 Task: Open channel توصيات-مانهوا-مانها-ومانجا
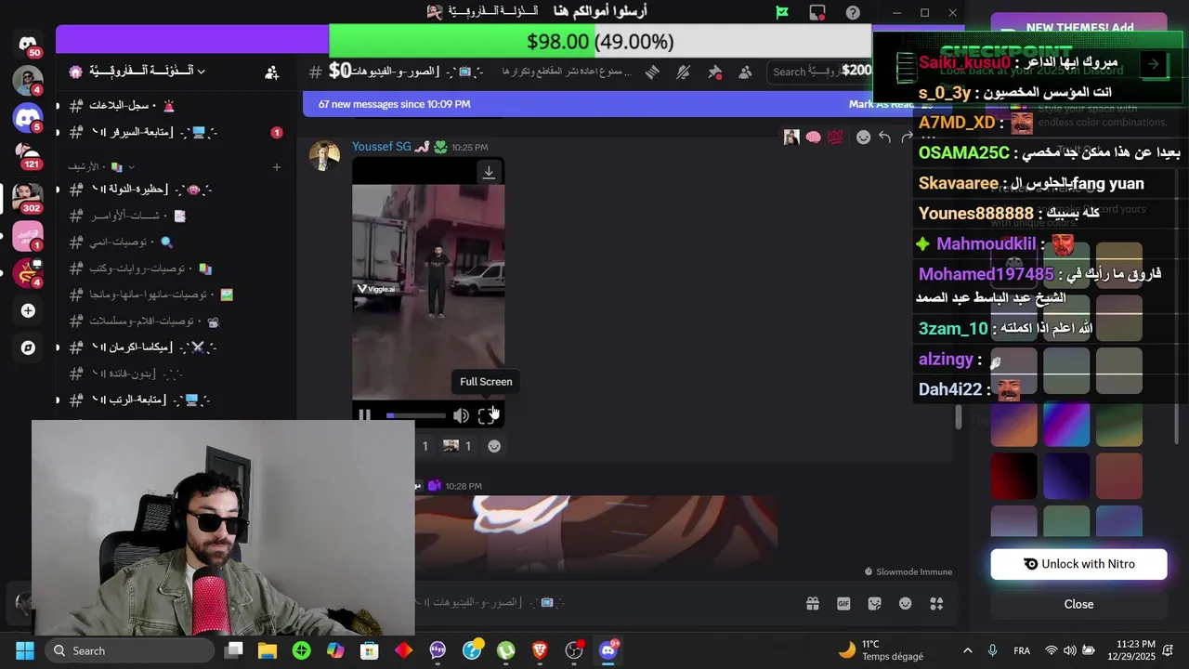pyautogui.click(x=175, y=295)
